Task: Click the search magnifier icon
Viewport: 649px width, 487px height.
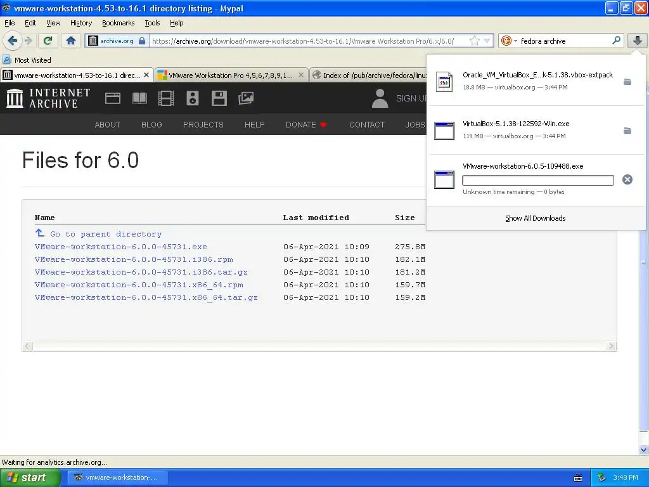Action: [x=616, y=41]
